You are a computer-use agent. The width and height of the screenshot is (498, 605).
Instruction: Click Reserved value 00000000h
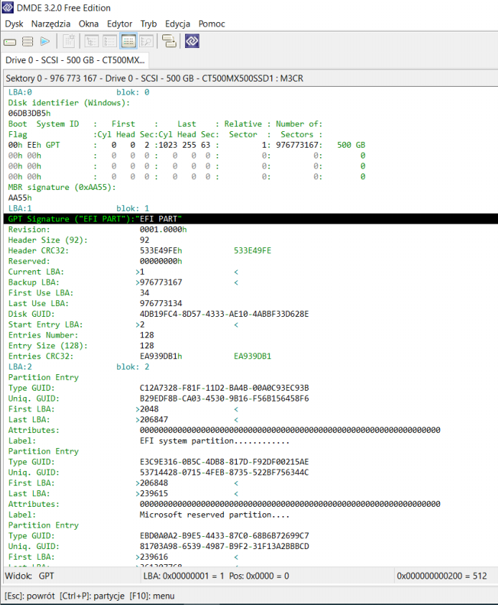[x=161, y=261]
